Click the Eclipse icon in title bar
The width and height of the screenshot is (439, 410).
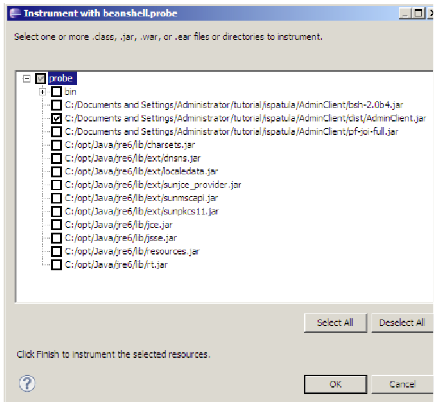(x=15, y=13)
